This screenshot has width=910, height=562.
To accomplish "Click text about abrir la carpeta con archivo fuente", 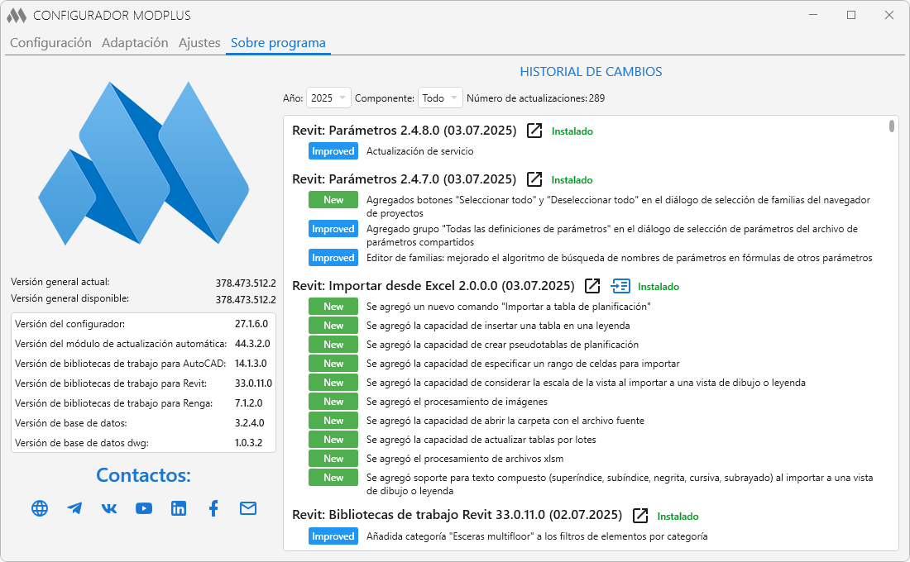I will [505, 421].
